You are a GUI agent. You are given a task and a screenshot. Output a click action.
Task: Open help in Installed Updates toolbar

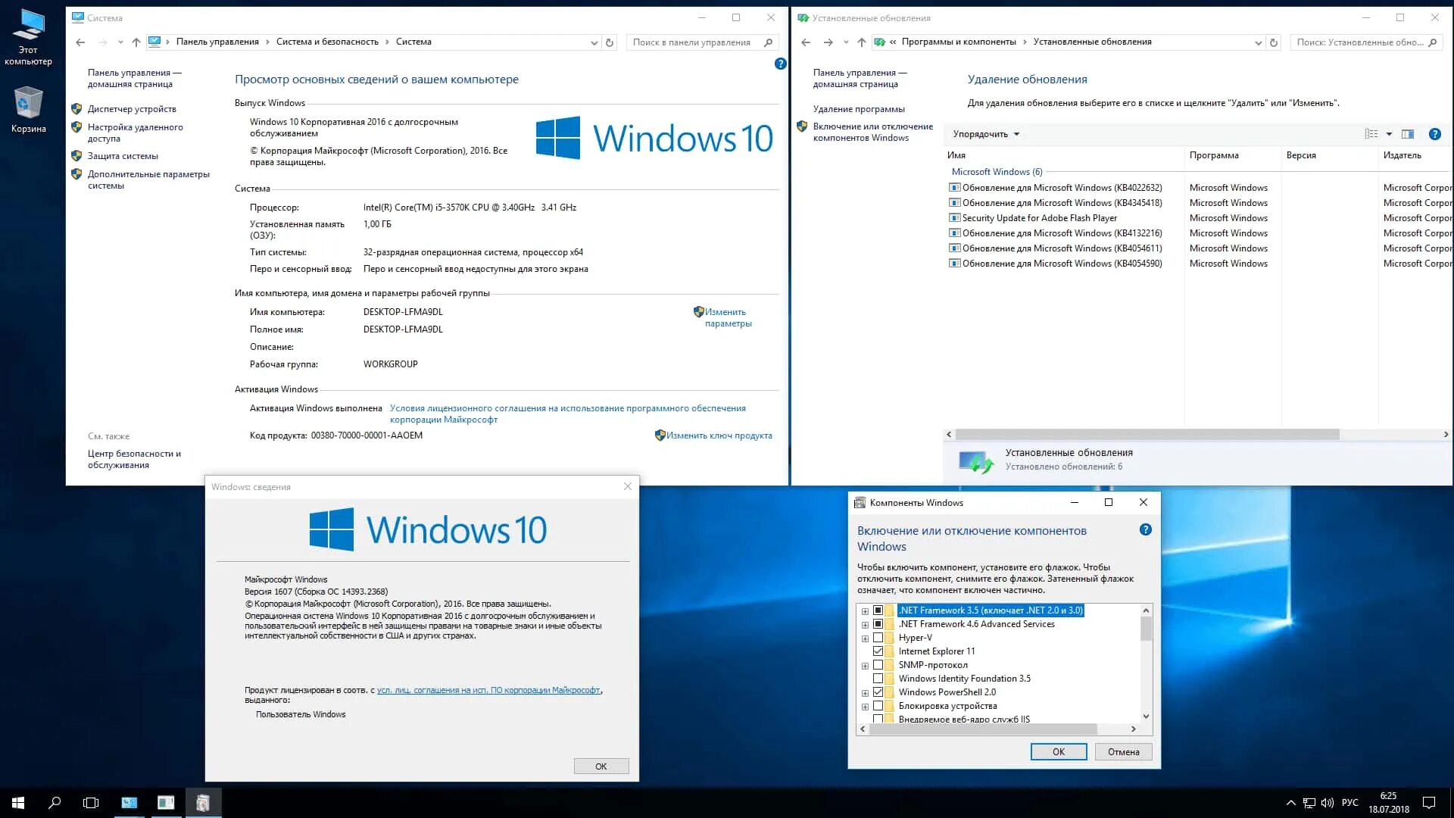click(1434, 134)
